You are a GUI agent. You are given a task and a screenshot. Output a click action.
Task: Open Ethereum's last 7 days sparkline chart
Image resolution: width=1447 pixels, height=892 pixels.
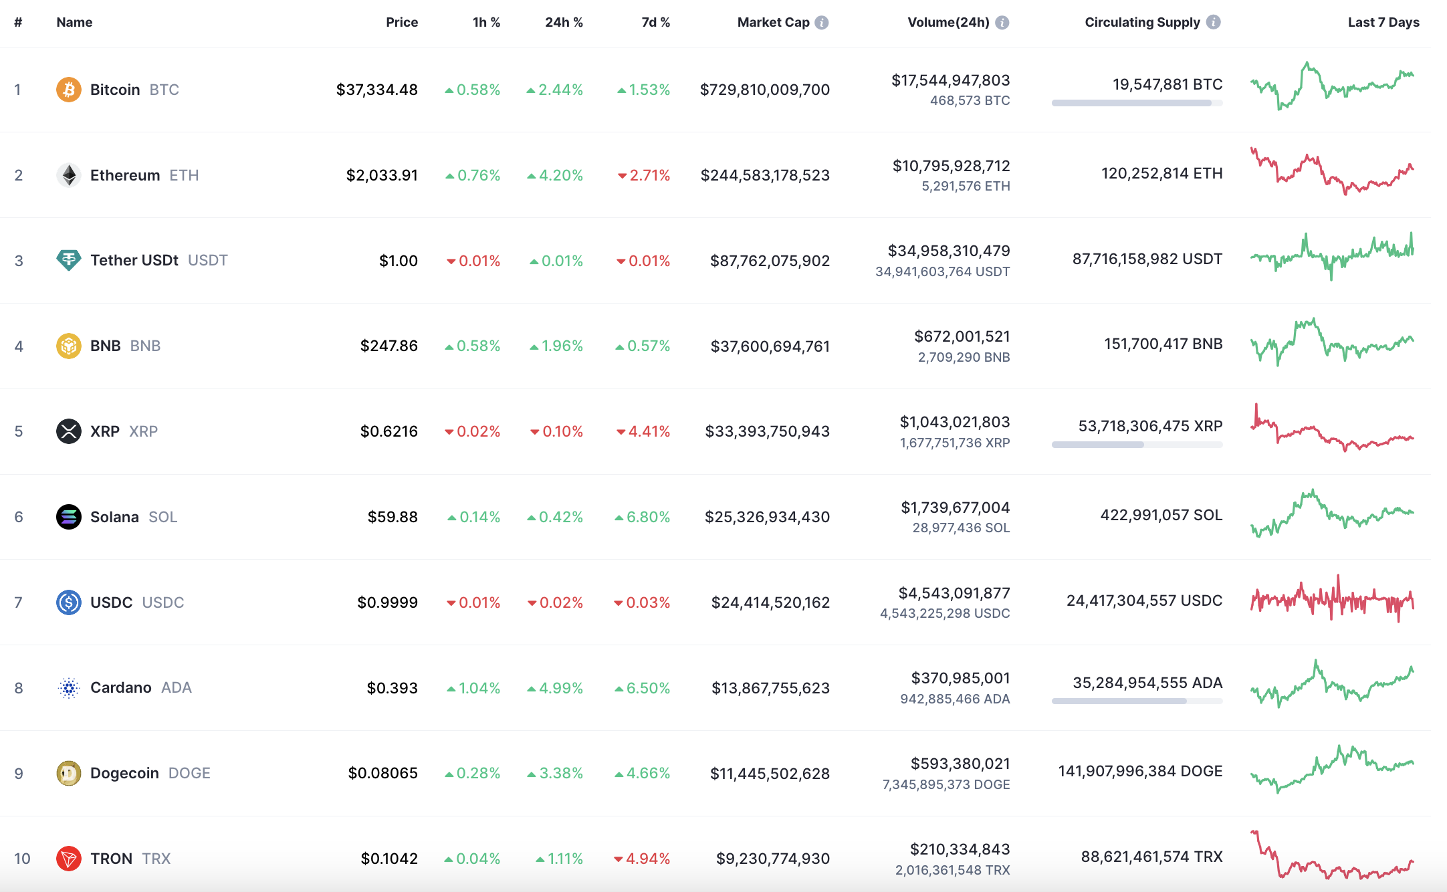pyautogui.click(x=1332, y=173)
